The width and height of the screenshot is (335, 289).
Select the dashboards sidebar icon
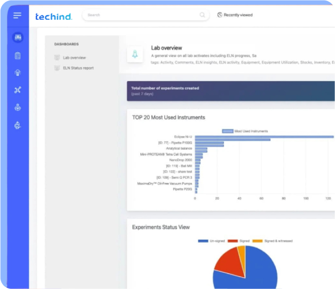tap(18, 37)
